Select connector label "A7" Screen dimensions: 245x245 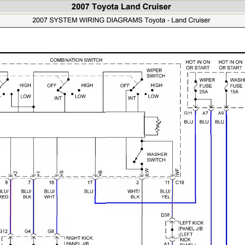point(205,113)
